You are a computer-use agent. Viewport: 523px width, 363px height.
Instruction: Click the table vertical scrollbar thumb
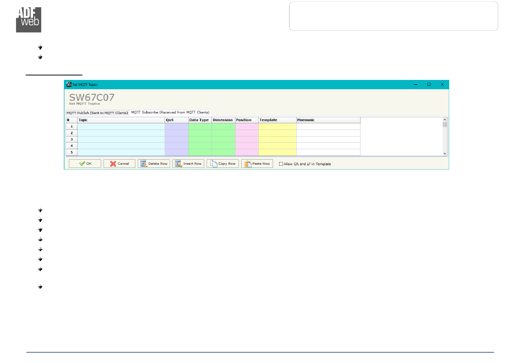coord(445,124)
